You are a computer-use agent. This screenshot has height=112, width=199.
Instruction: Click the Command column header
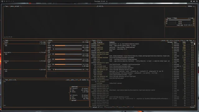pyautogui.click(x=112, y=42)
